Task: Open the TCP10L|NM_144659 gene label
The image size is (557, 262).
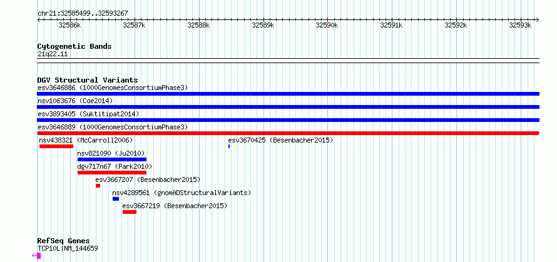Action: (68, 248)
